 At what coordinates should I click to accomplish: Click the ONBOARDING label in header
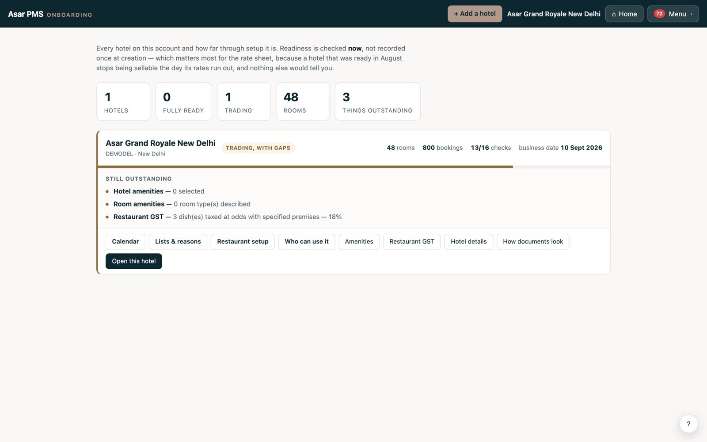coord(69,15)
